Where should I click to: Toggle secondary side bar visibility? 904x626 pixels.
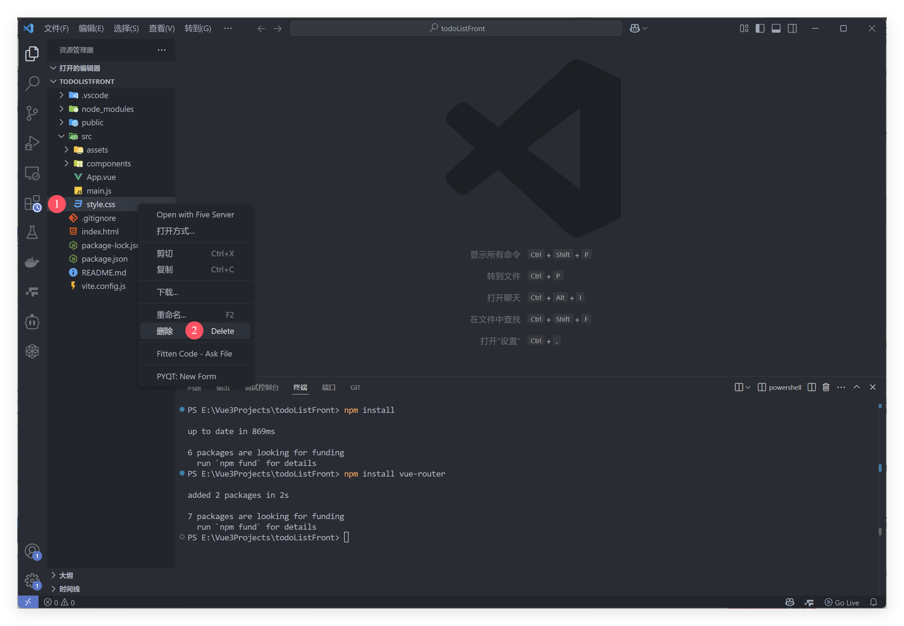coord(792,28)
